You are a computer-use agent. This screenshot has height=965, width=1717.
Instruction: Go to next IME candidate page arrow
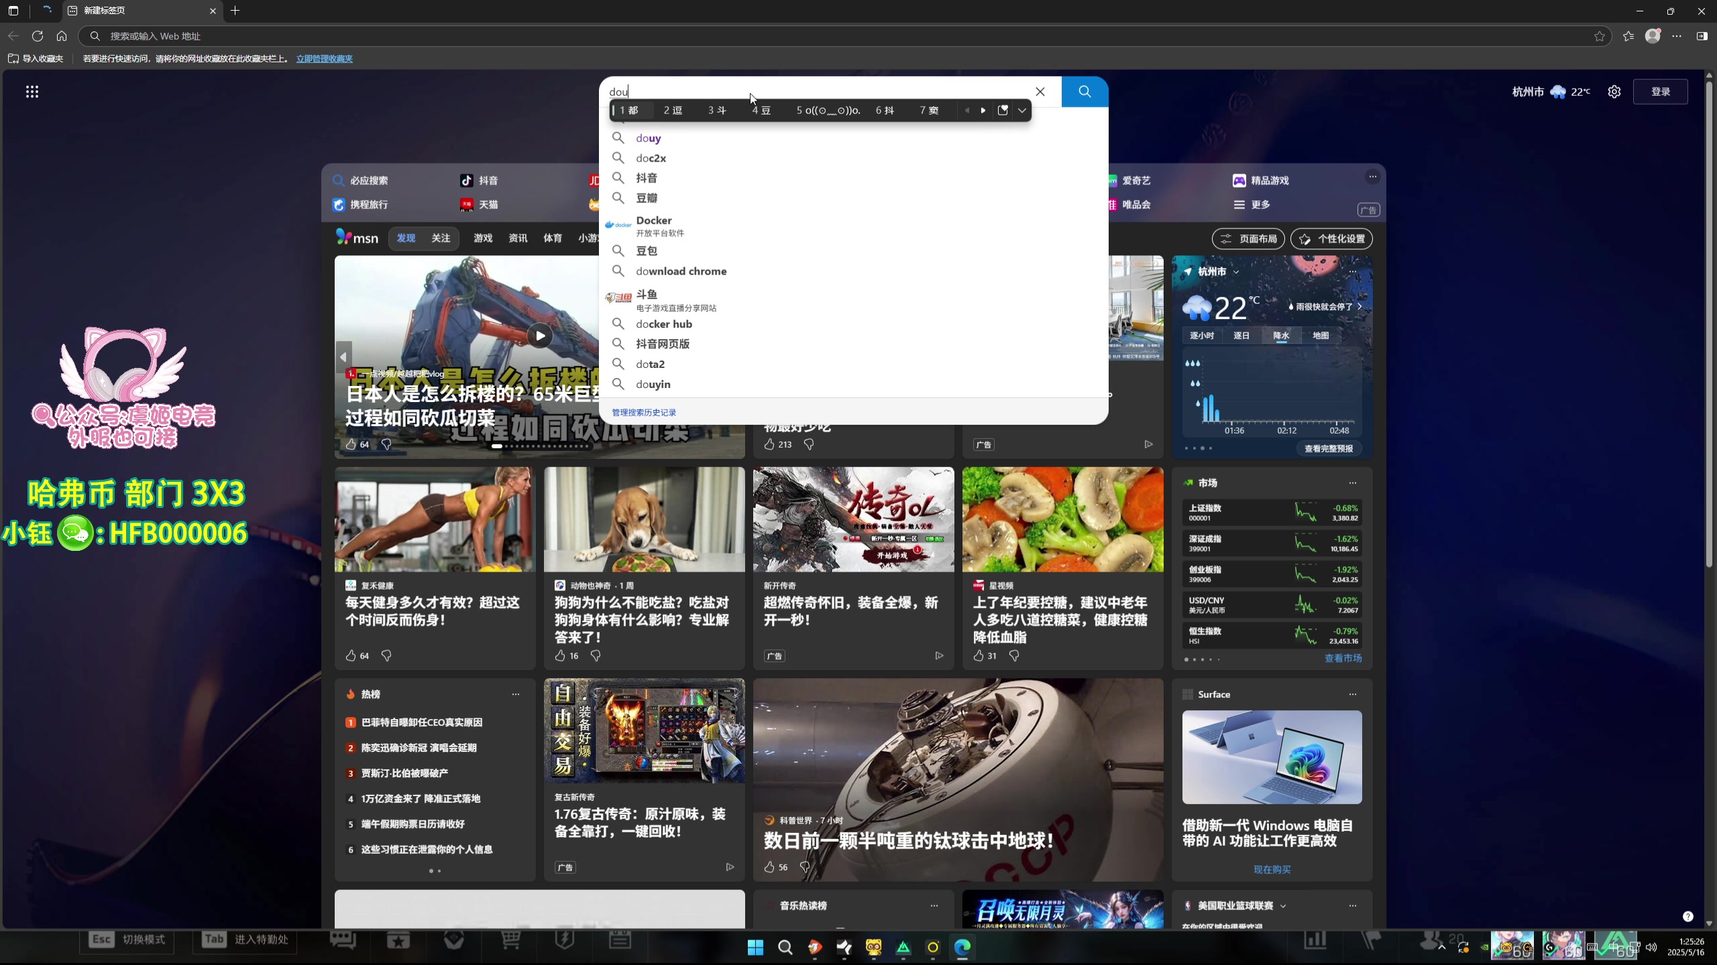(983, 111)
